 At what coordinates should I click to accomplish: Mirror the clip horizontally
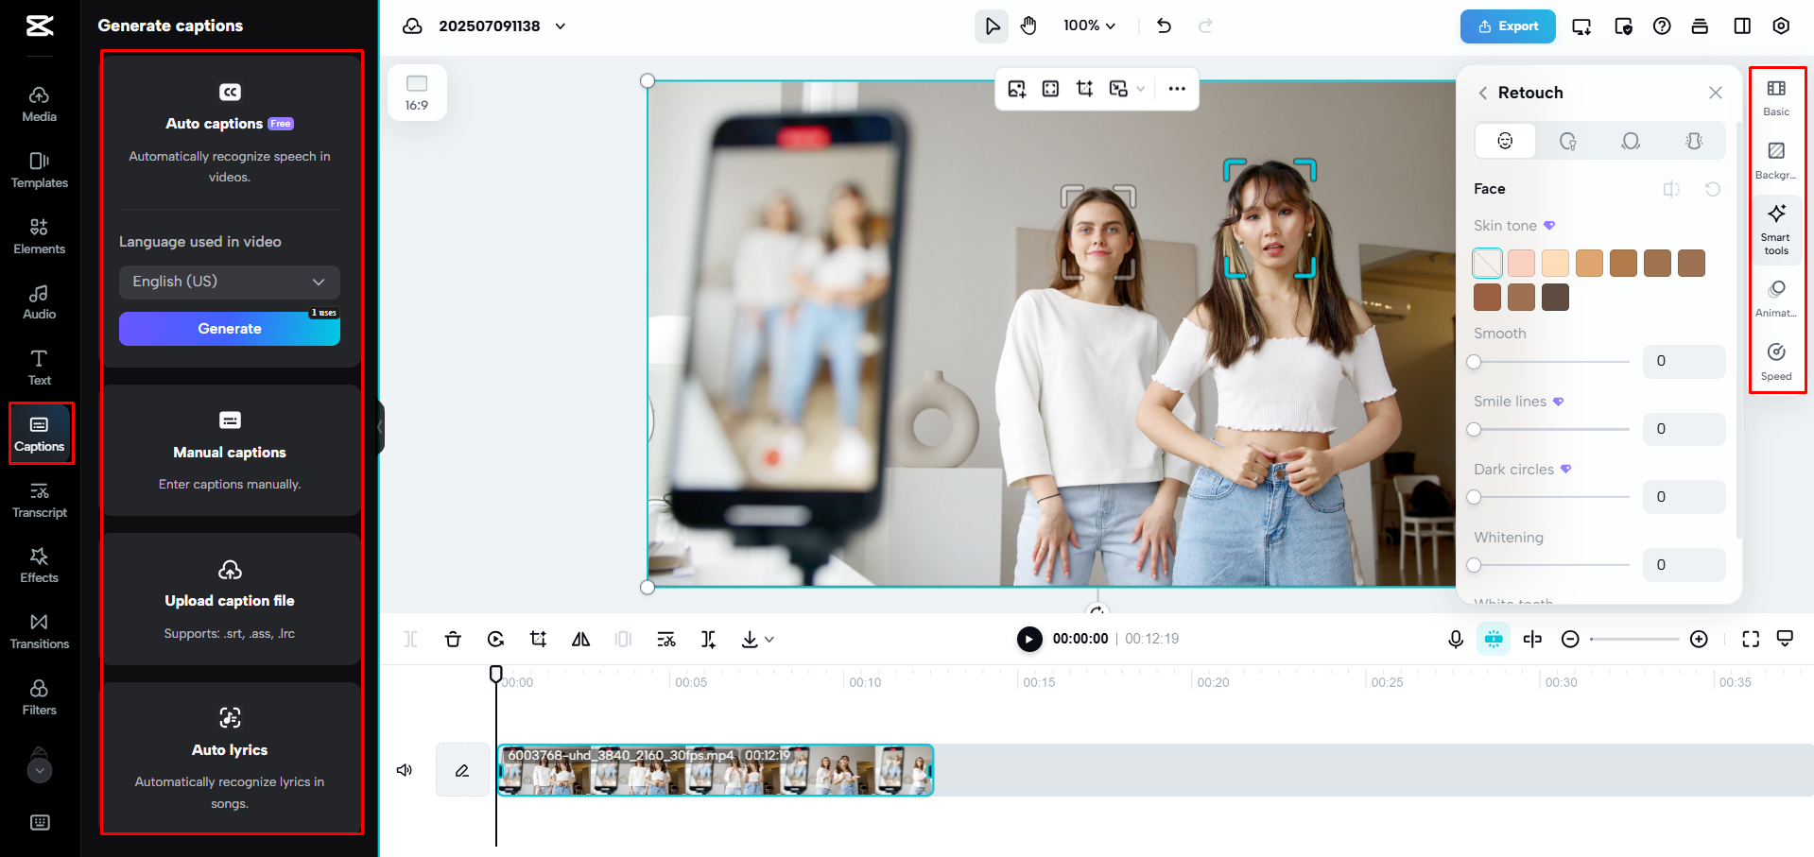point(580,639)
